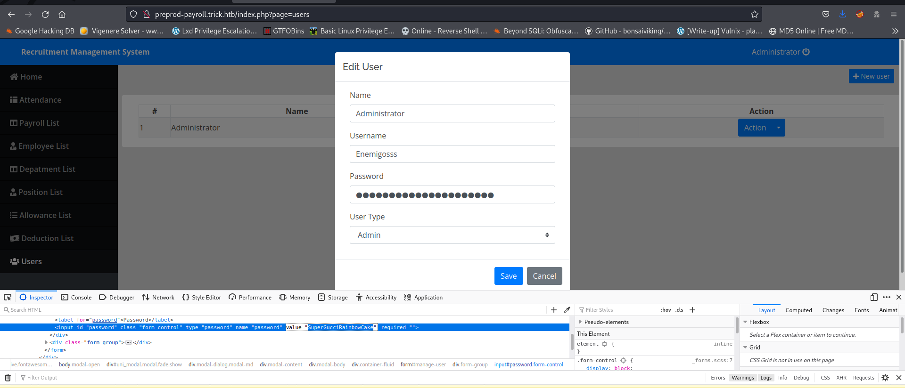Viewport: 905px width, 388px height.
Task: Open the Firefox hamburger menu
Action: 894,14
